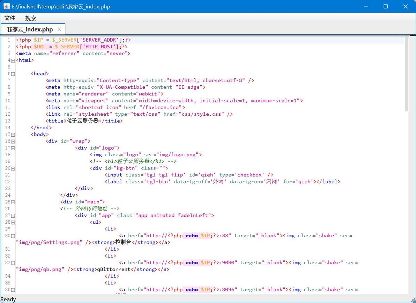The width and height of the screenshot is (416, 303).
Task: Collapse the logo div fold at line 17
Action: (13, 148)
